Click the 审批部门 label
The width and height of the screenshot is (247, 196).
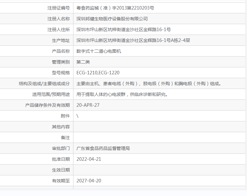pos(61,148)
